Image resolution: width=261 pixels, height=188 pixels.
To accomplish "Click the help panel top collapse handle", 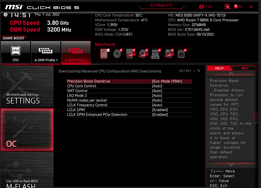I will tap(231, 73).
